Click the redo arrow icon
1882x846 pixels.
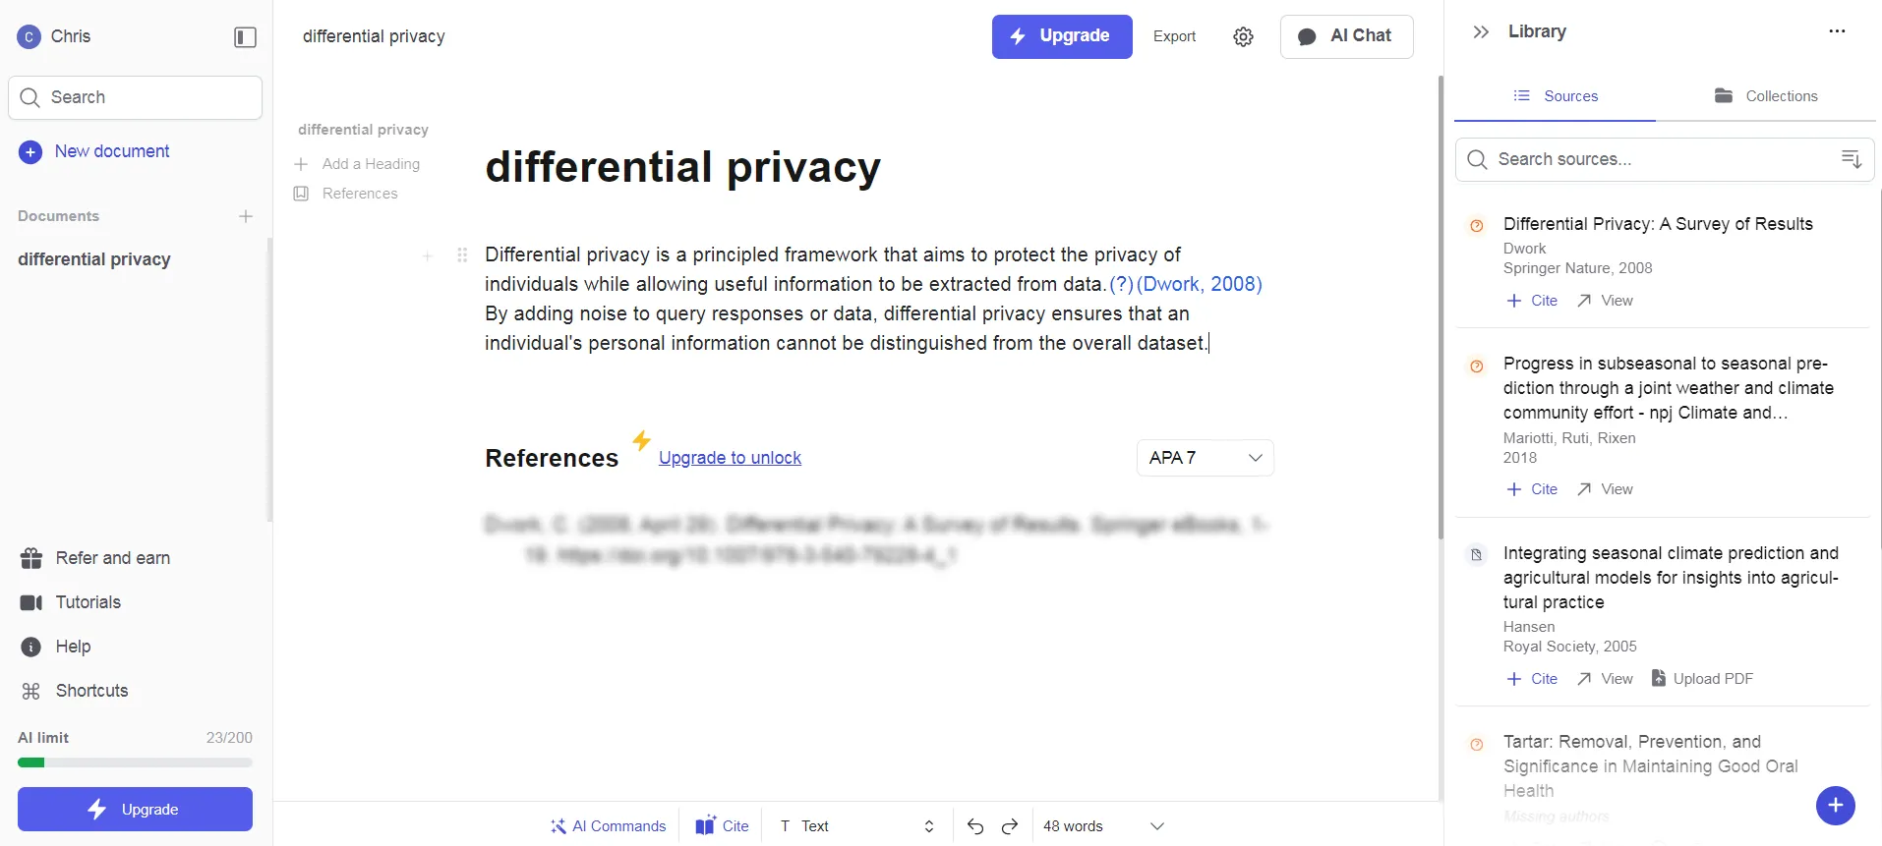pos(1010,826)
